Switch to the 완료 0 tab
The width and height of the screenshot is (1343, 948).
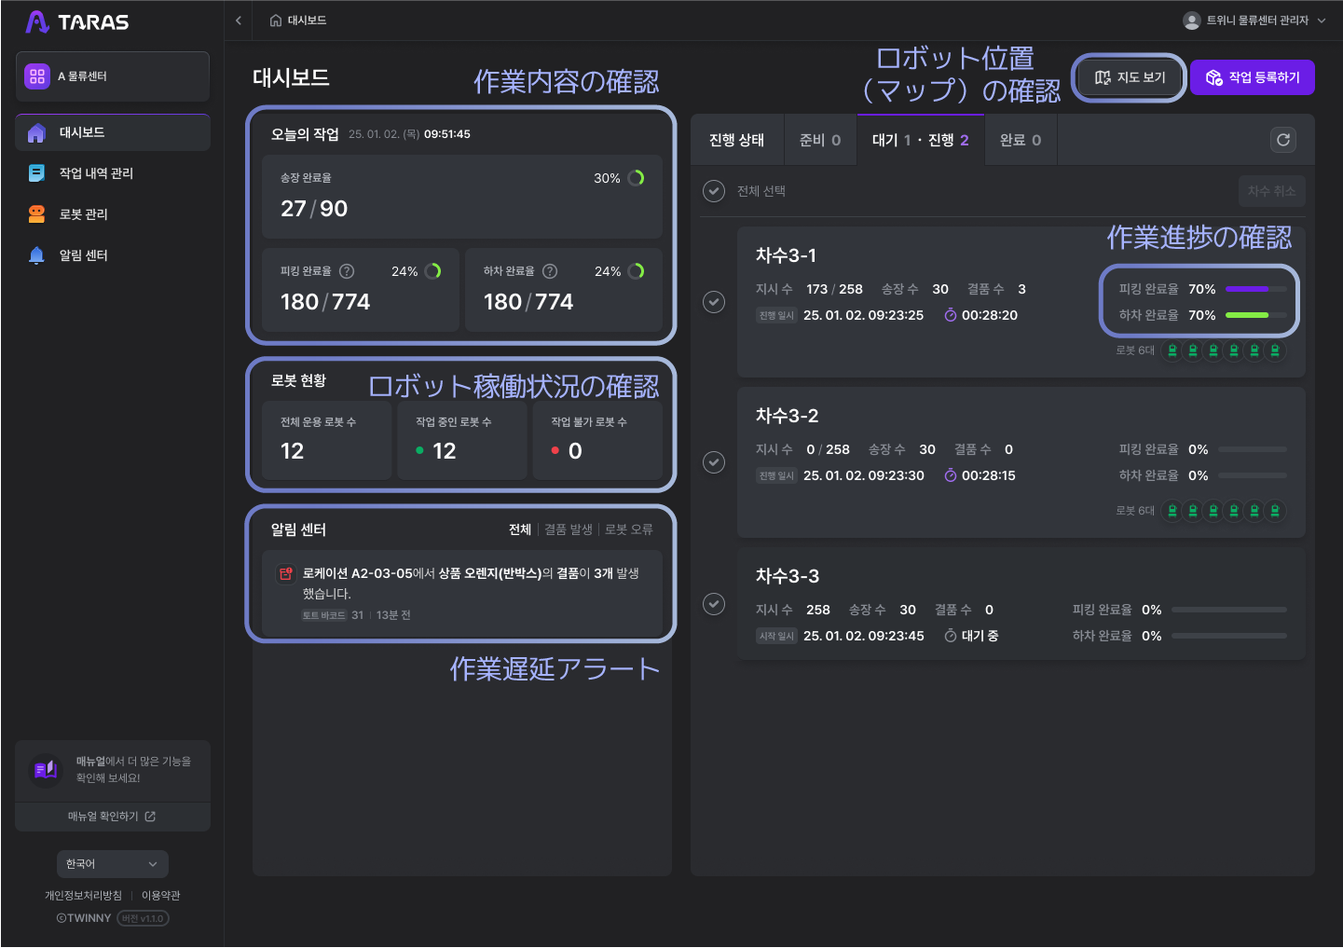[1021, 140]
